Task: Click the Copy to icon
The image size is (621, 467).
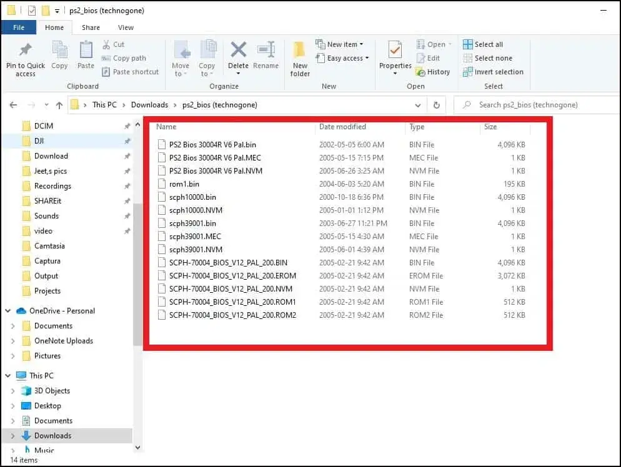Action: 208,50
